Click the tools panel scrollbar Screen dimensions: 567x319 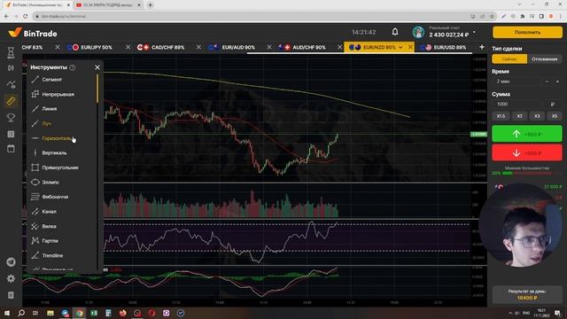pyautogui.click(x=97, y=89)
